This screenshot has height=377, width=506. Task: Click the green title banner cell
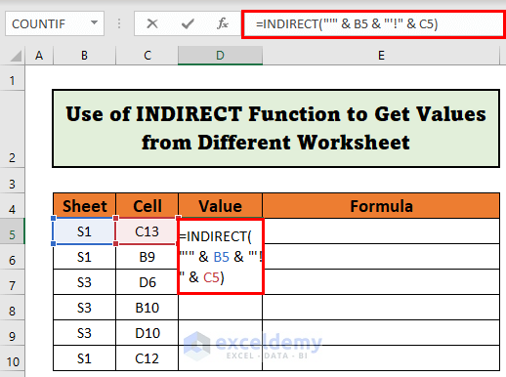275,129
